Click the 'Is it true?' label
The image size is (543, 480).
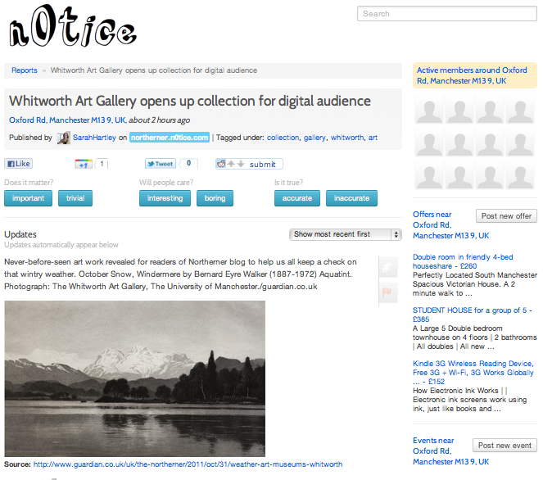(x=288, y=183)
